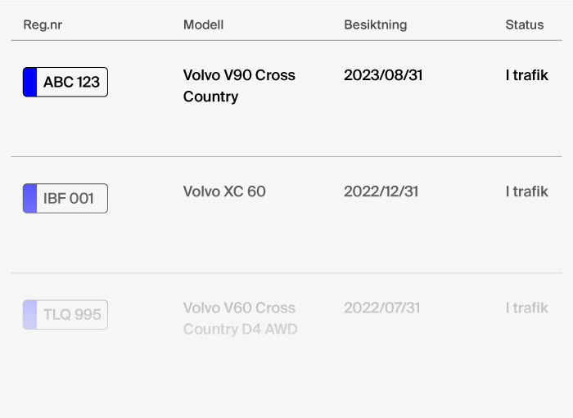Sort by the Reg.nr column header
573x418 pixels.
pyautogui.click(x=43, y=25)
